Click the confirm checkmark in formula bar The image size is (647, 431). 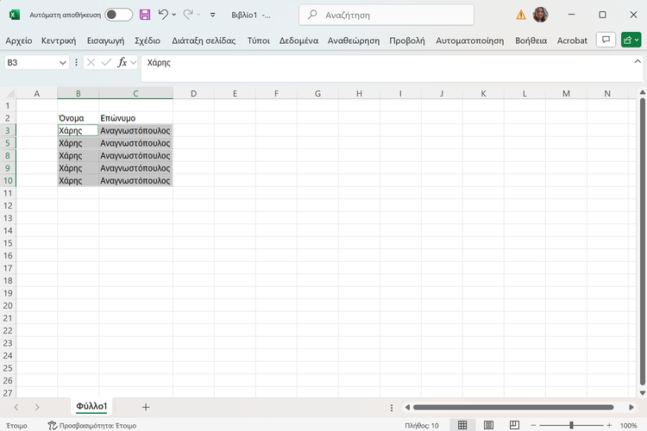click(x=106, y=62)
